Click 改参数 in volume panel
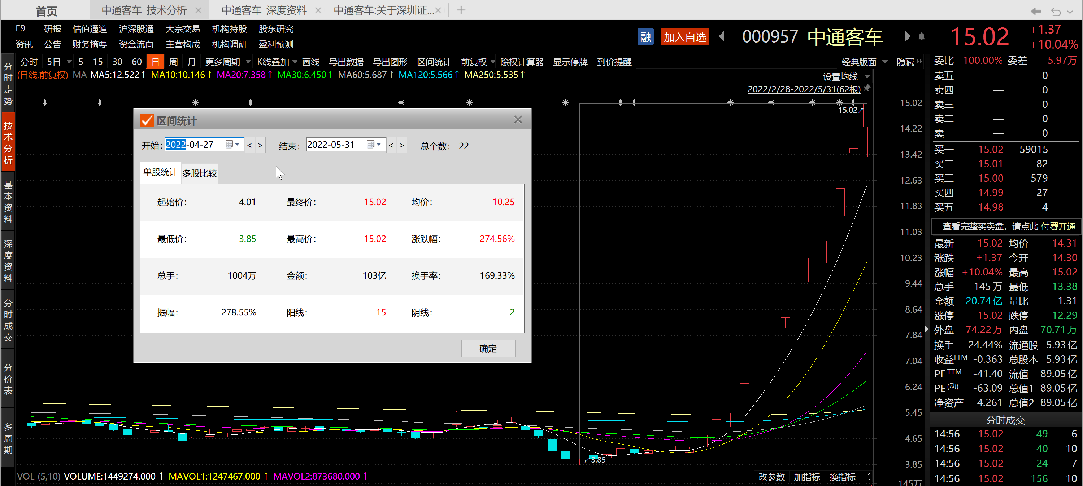Screen dimensions: 1083x486 pyautogui.click(x=771, y=477)
